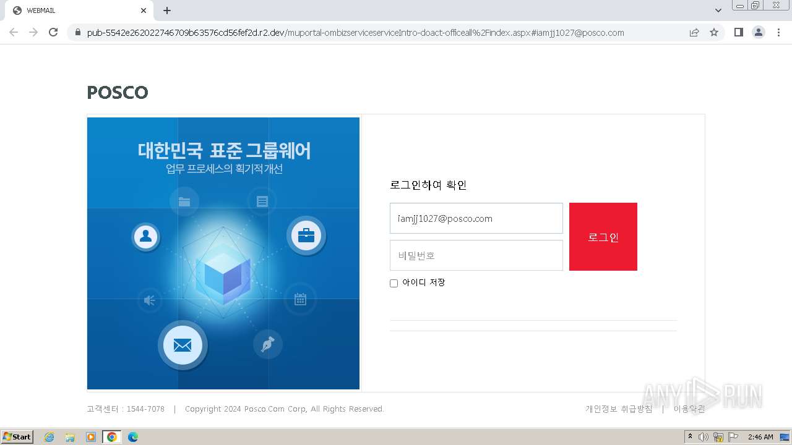Close the WEBMAIL tab

point(144,11)
